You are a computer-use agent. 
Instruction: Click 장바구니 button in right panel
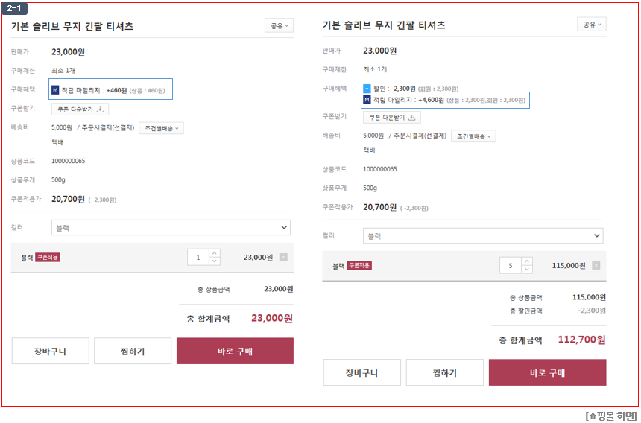362,373
